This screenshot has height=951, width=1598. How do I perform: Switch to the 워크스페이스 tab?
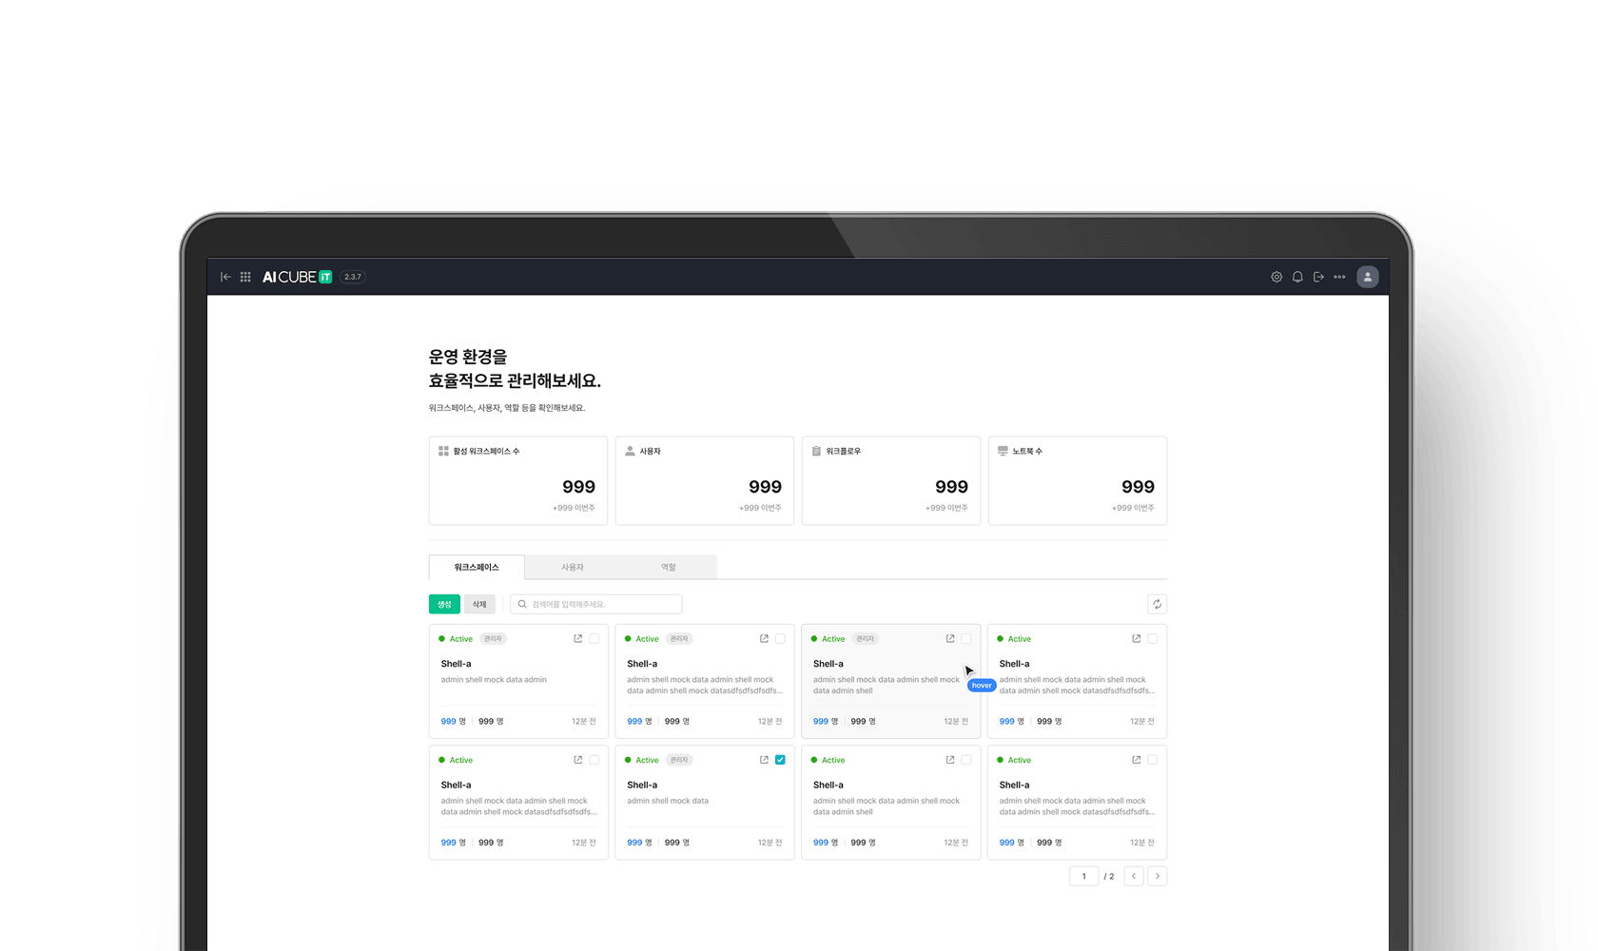pyautogui.click(x=477, y=567)
